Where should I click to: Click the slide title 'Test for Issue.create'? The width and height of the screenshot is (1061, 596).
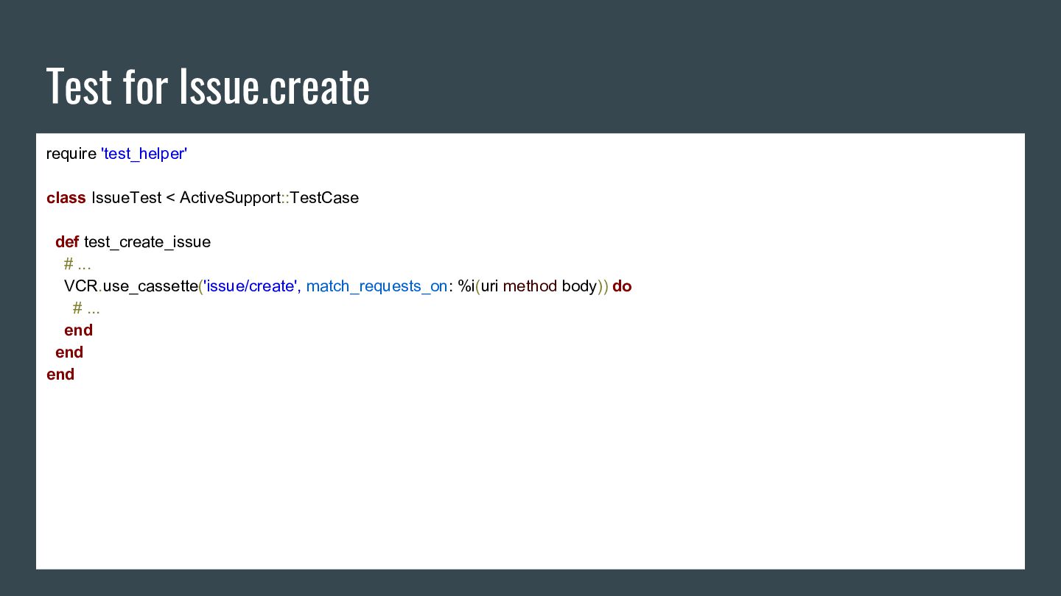click(x=208, y=86)
